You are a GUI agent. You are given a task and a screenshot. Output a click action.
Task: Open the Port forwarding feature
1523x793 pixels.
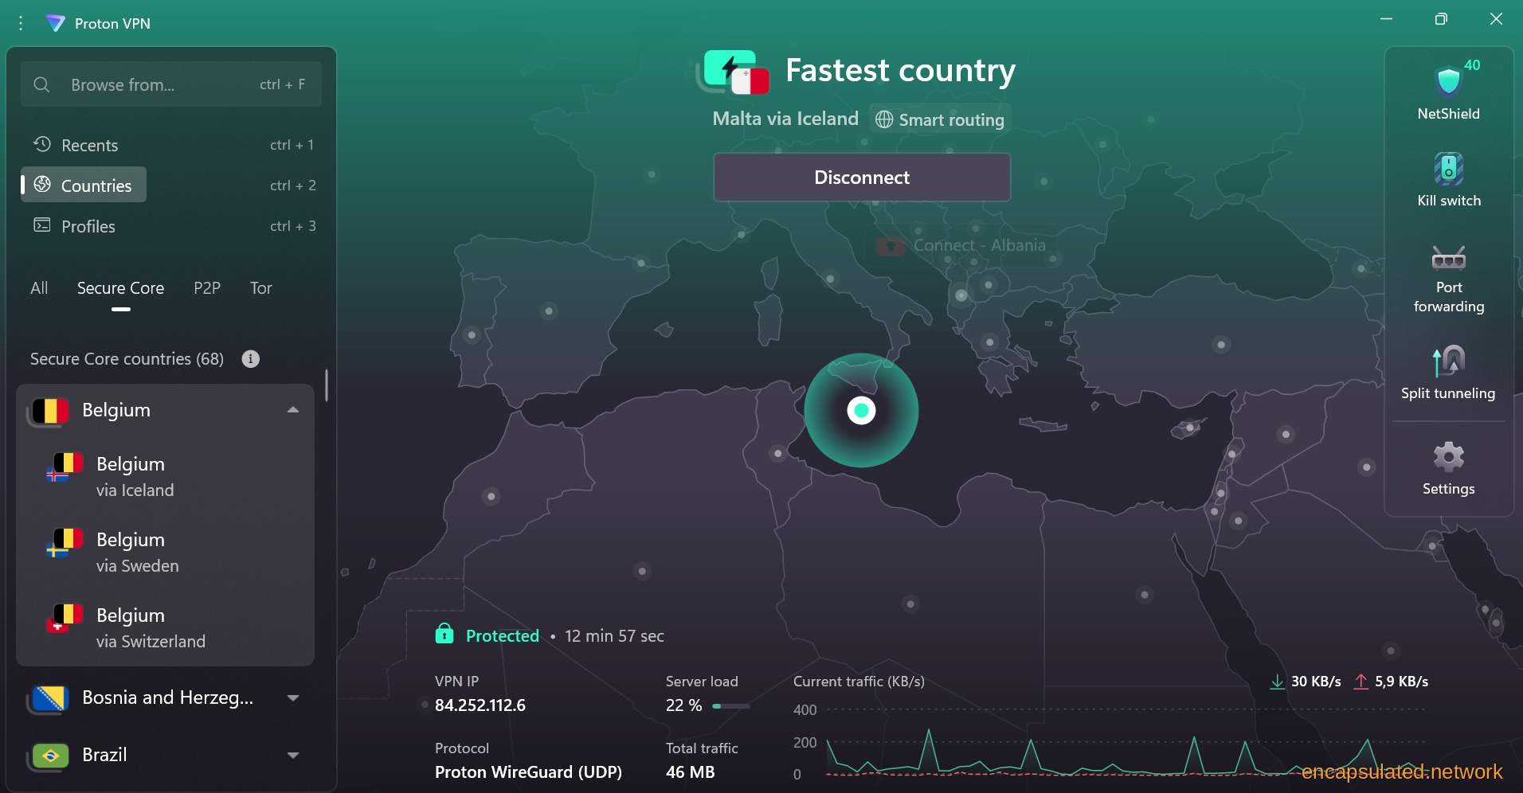pos(1449,279)
